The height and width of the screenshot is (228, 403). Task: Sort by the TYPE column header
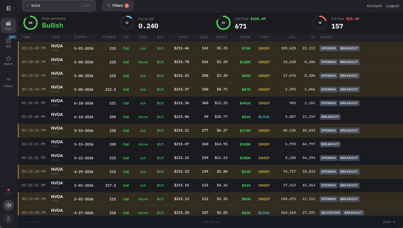[264, 37]
